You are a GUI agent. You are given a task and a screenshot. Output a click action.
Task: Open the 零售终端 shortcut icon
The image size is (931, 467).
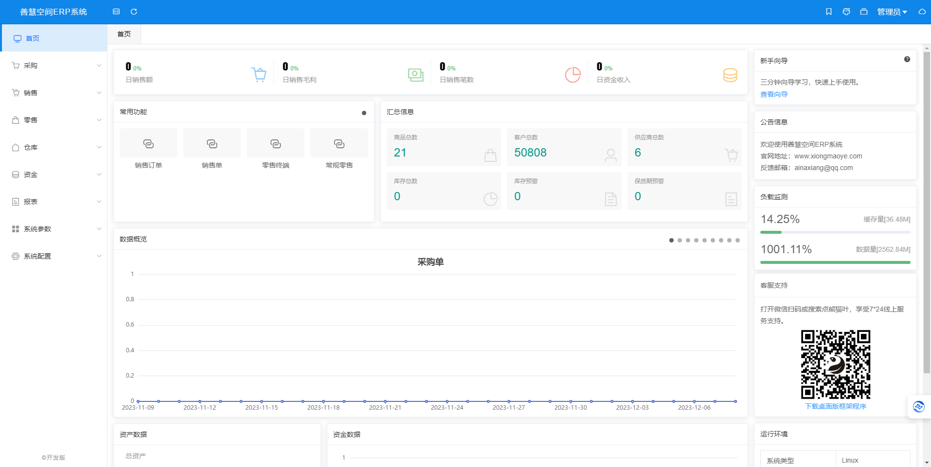(x=275, y=143)
